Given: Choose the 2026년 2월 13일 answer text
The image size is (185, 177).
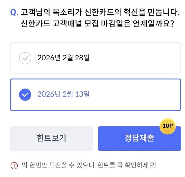Looking at the screenshot, I should point(63,94).
